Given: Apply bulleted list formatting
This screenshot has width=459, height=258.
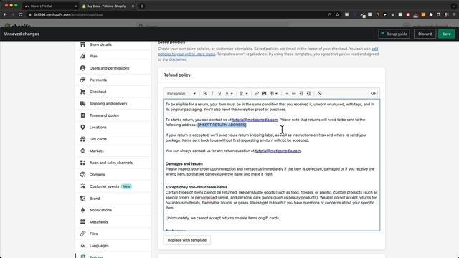Looking at the screenshot, I should [x=287, y=94].
